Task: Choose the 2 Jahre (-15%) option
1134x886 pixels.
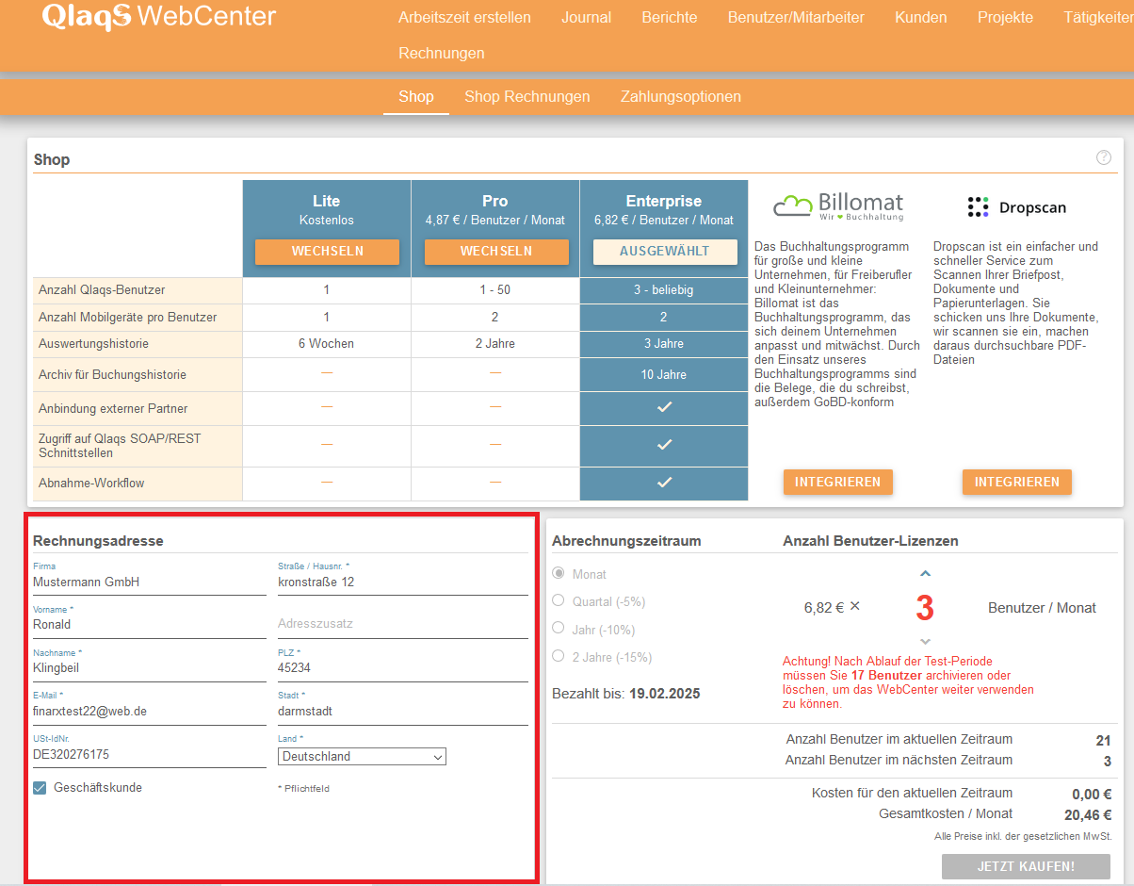Action: coord(559,656)
